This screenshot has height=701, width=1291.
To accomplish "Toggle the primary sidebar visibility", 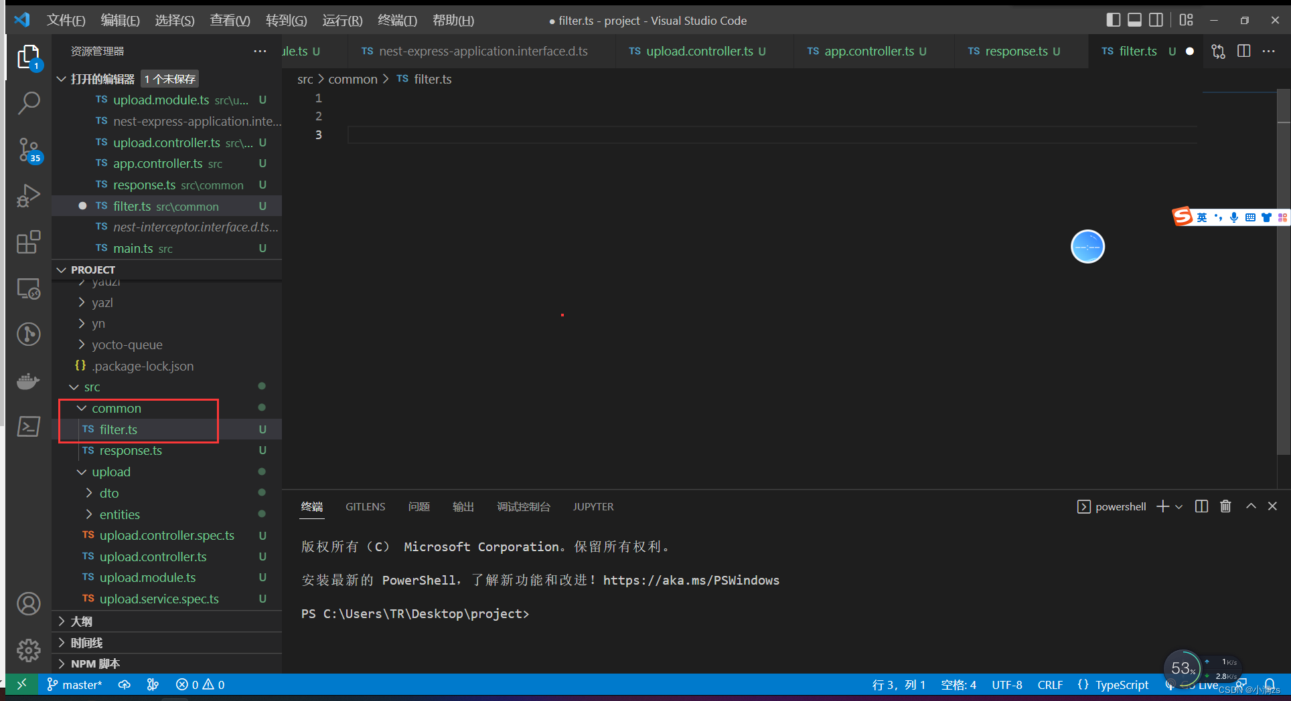I will point(1113,20).
